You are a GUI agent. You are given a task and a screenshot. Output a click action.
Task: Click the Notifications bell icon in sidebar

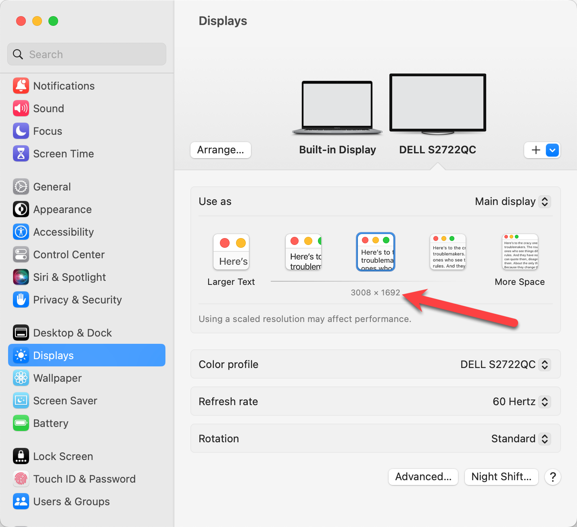21,86
